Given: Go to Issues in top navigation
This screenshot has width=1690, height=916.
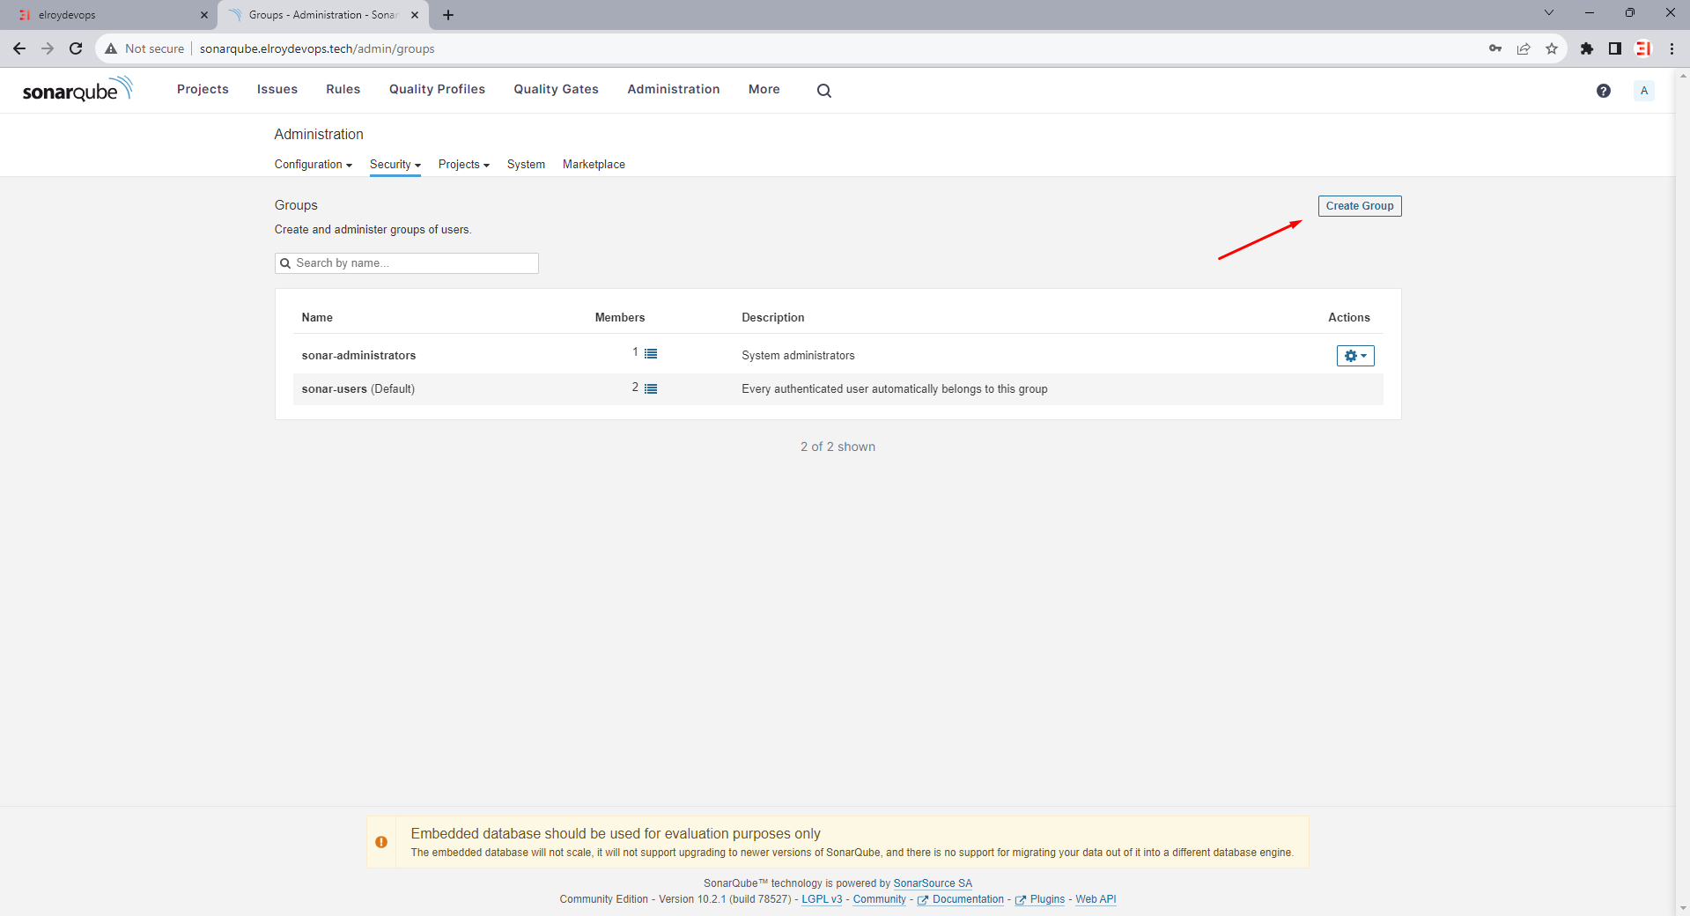Looking at the screenshot, I should [277, 89].
